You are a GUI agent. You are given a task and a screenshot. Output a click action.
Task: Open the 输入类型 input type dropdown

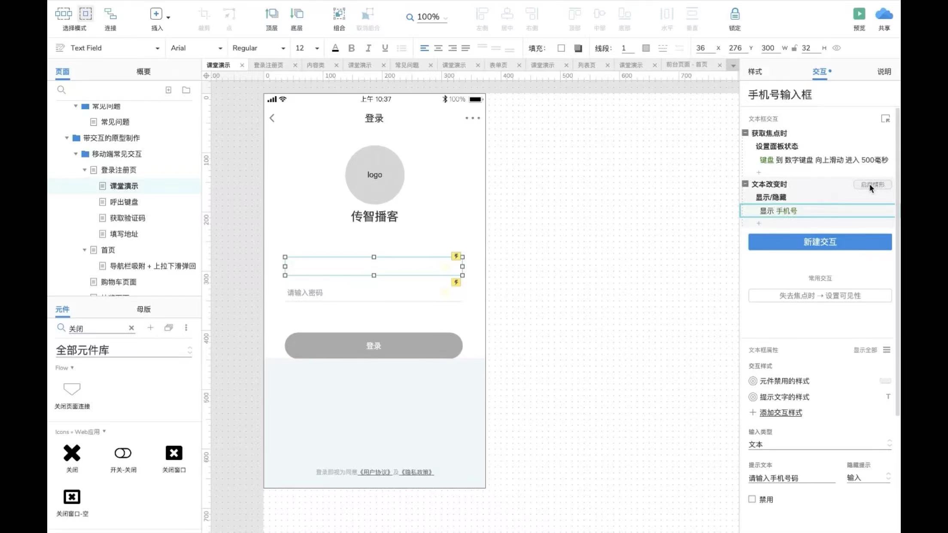[819, 444]
